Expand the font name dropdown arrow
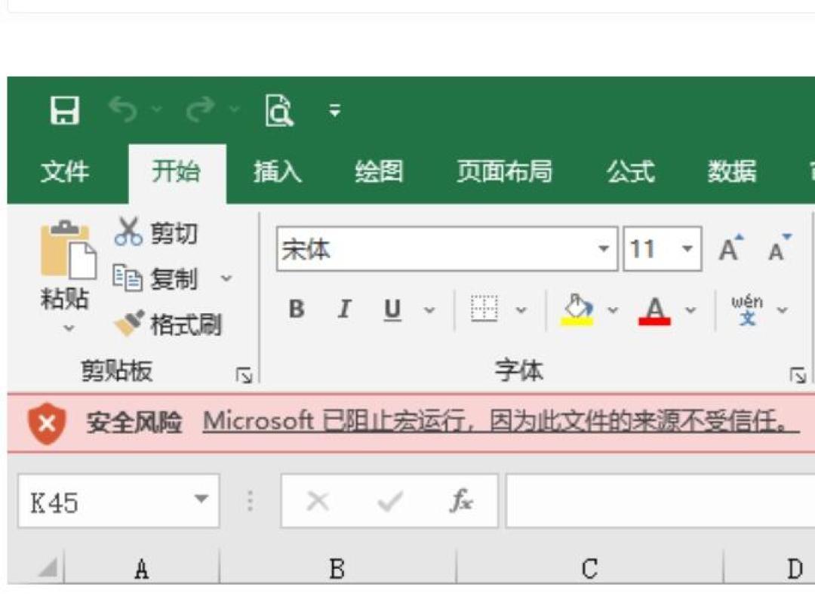 click(x=604, y=249)
